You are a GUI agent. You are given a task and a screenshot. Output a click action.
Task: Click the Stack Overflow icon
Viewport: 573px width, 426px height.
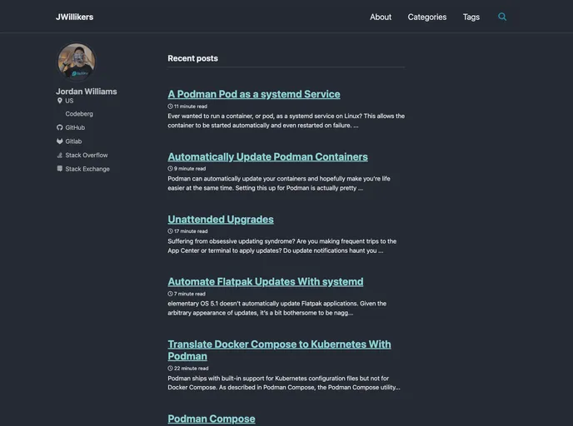coord(60,155)
